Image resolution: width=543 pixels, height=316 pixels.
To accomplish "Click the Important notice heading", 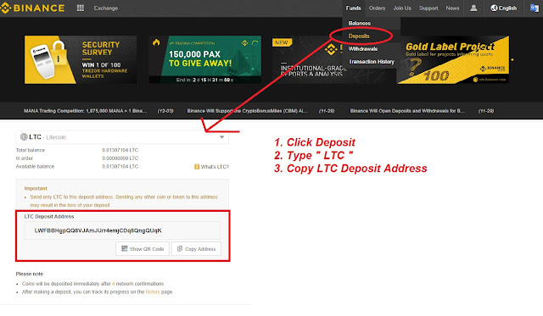I will coord(36,188).
